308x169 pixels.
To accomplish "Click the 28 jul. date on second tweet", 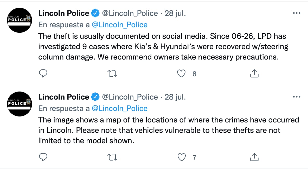I will 175,97.
